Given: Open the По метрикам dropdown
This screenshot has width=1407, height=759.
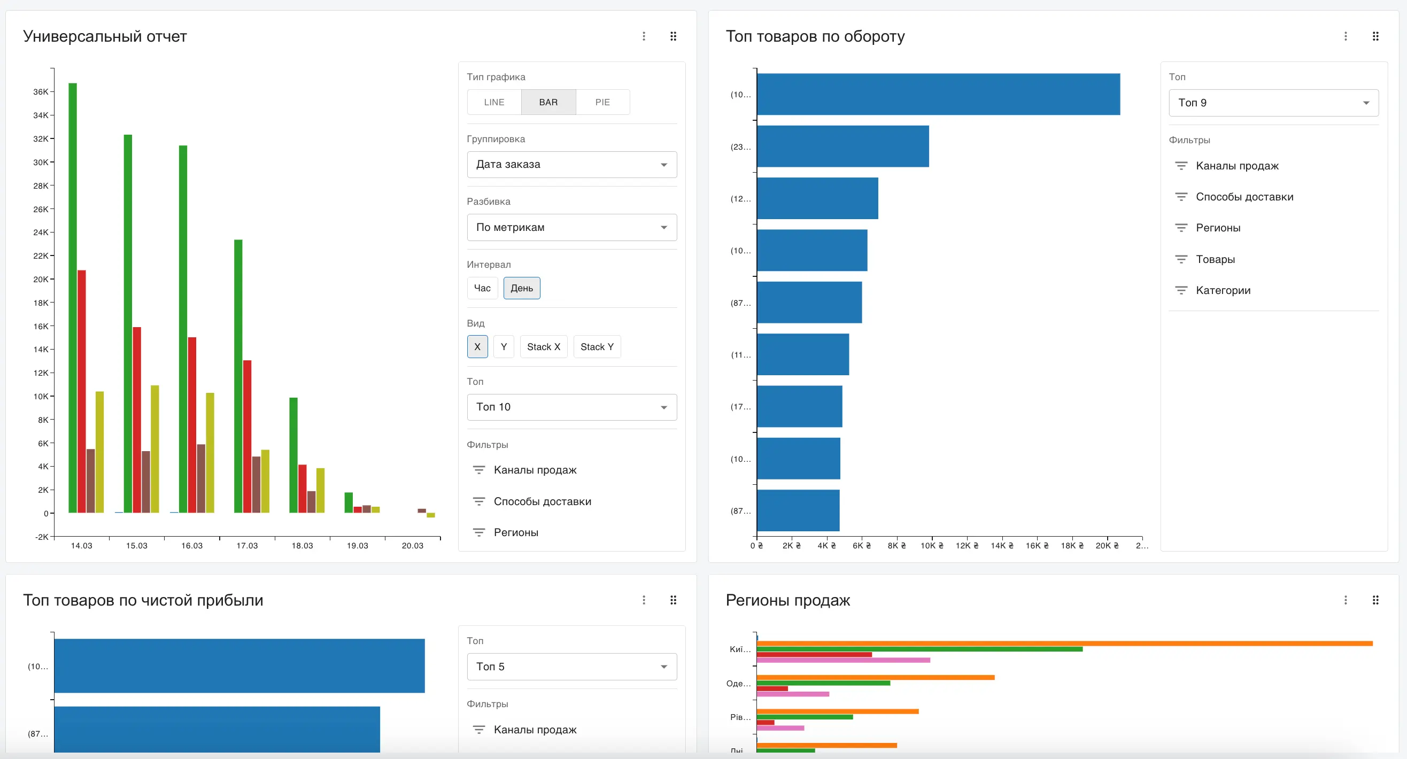Looking at the screenshot, I should [x=572, y=227].
